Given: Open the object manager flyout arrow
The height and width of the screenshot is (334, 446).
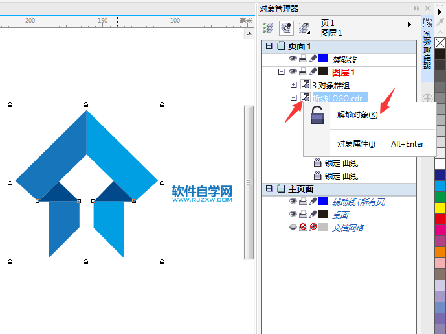Looking at the screenshot, I should [410, 24].
